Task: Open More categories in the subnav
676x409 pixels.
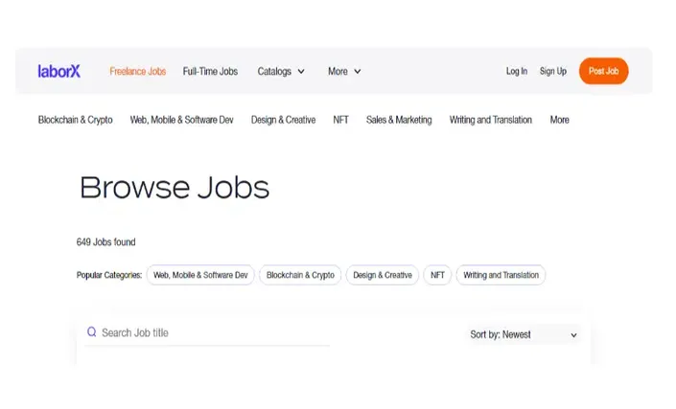Action: 559,120
